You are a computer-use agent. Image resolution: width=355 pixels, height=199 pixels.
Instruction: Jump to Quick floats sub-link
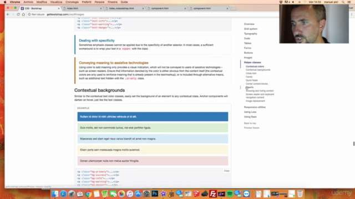point(252,80)
